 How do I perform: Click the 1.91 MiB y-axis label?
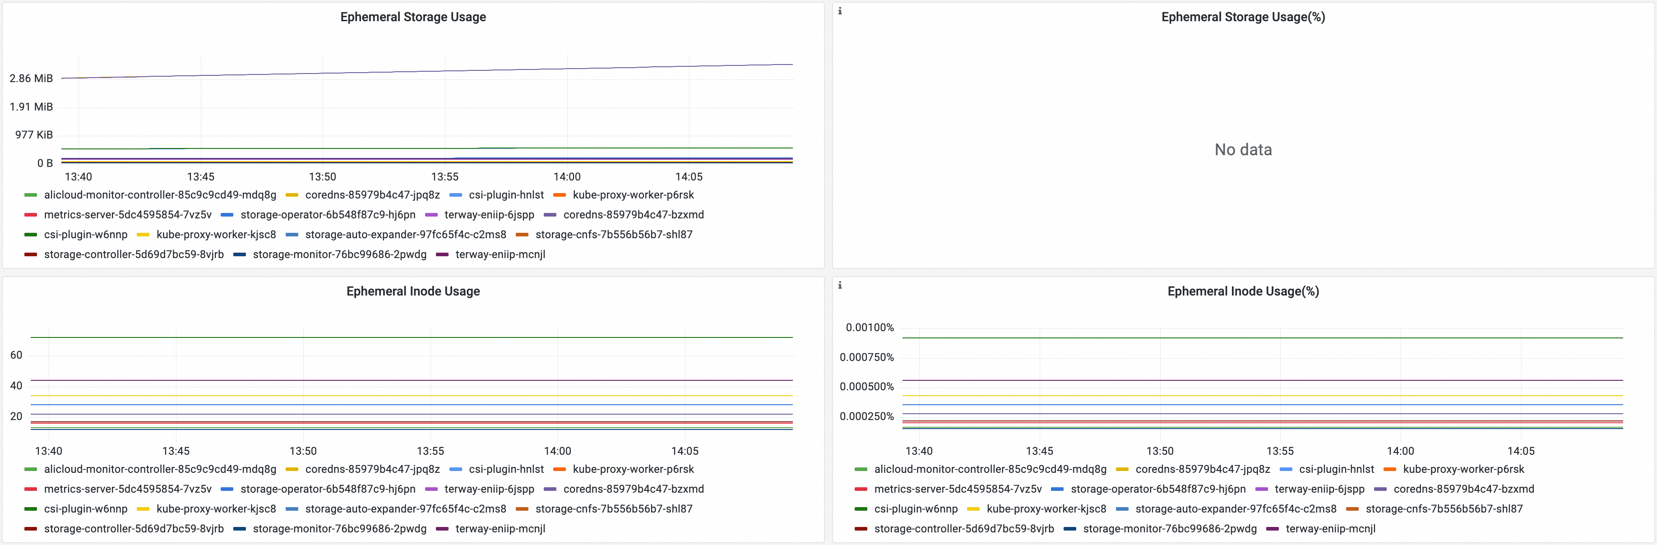coord(31,107)
